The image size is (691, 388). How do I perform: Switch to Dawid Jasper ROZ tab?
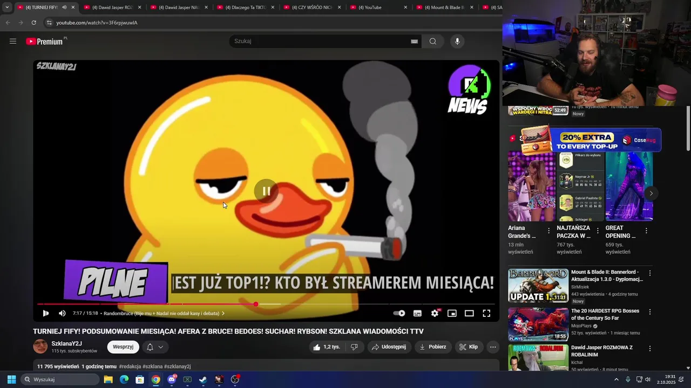[112, 8]
